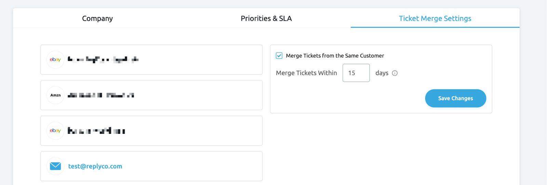Click the blue envelope email icon
The height and width of the screenshot is (185, 547).
tap(55, 166)
